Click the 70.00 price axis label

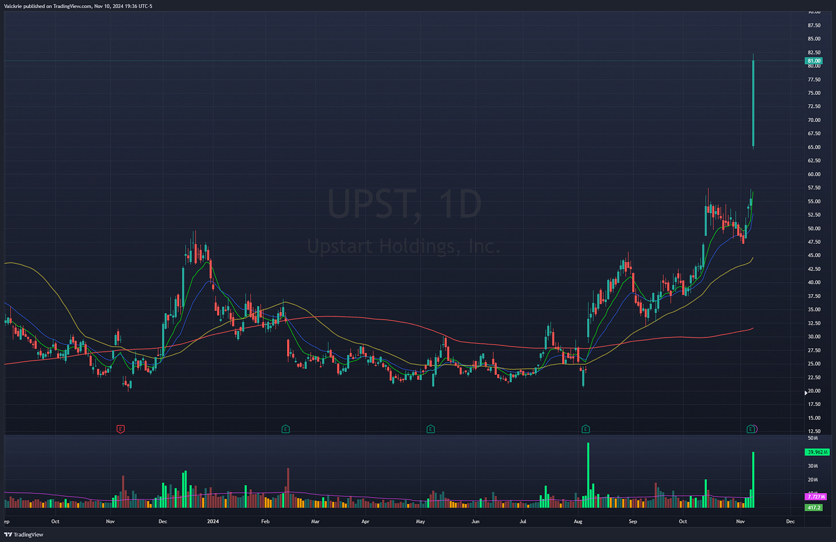(x=814, y=120)
